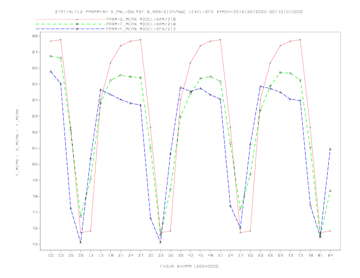
Task: Click y-axis tick label 81
Action: [35, 148]
